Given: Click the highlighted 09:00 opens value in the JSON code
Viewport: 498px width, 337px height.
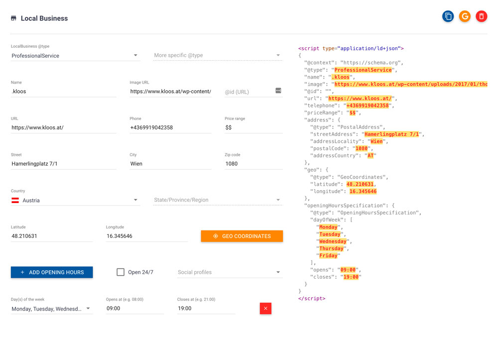Looking at the screenshot, I should [348, 270].
